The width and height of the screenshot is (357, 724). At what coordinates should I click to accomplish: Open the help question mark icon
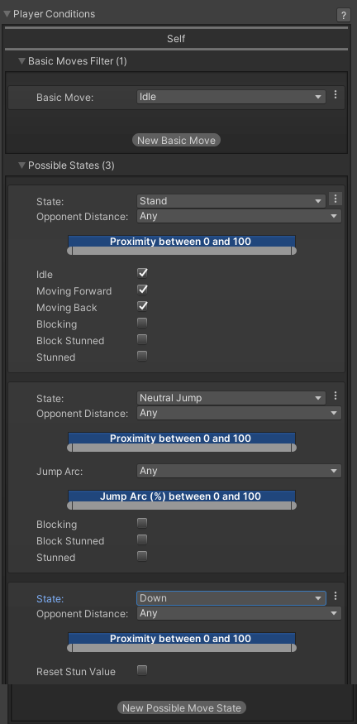[343, 15]
